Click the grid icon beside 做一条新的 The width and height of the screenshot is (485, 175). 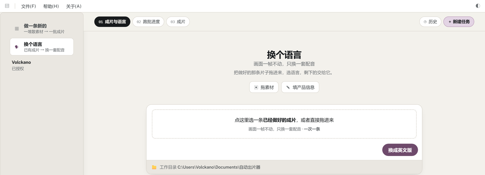coord(17,29)
